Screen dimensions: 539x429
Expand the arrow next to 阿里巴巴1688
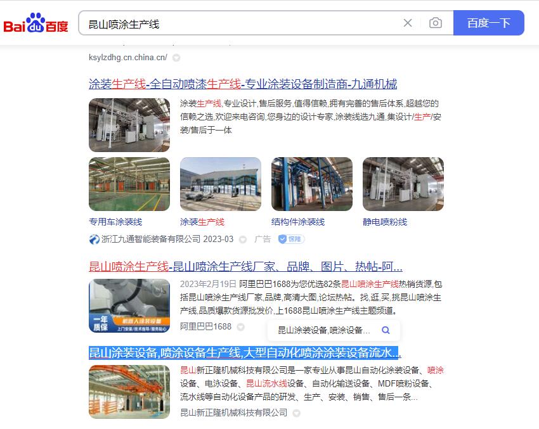pos(240,326)
